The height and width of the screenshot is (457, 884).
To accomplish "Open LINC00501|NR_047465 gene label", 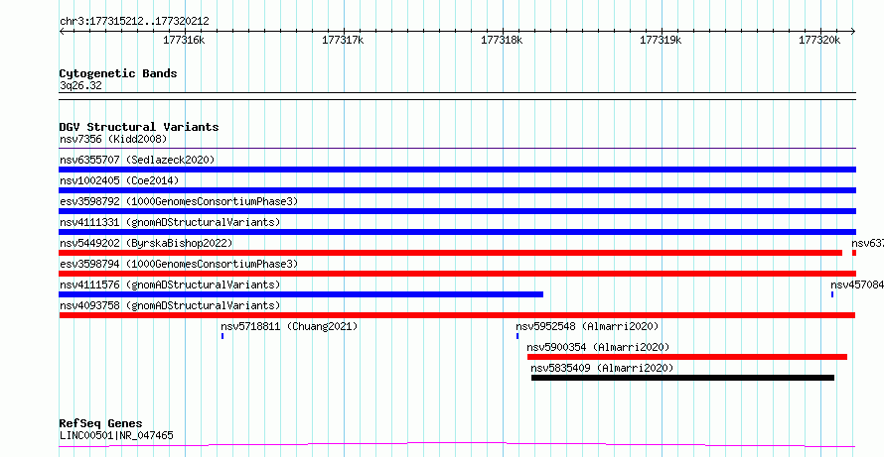I will [x=116, y=435].
